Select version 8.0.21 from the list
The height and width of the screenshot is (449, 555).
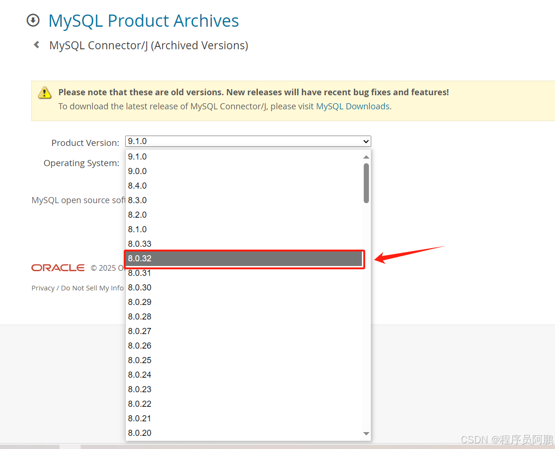click(244, 419)
